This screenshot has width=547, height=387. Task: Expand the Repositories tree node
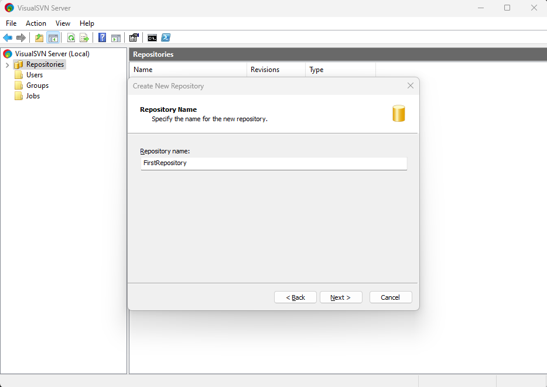coord(7,64)
